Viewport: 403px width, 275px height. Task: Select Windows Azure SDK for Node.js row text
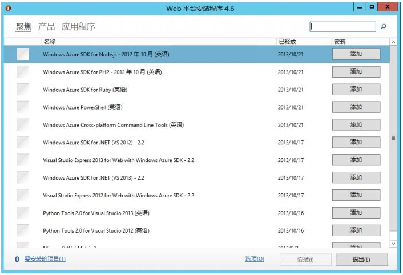click(x=106, y=54)
